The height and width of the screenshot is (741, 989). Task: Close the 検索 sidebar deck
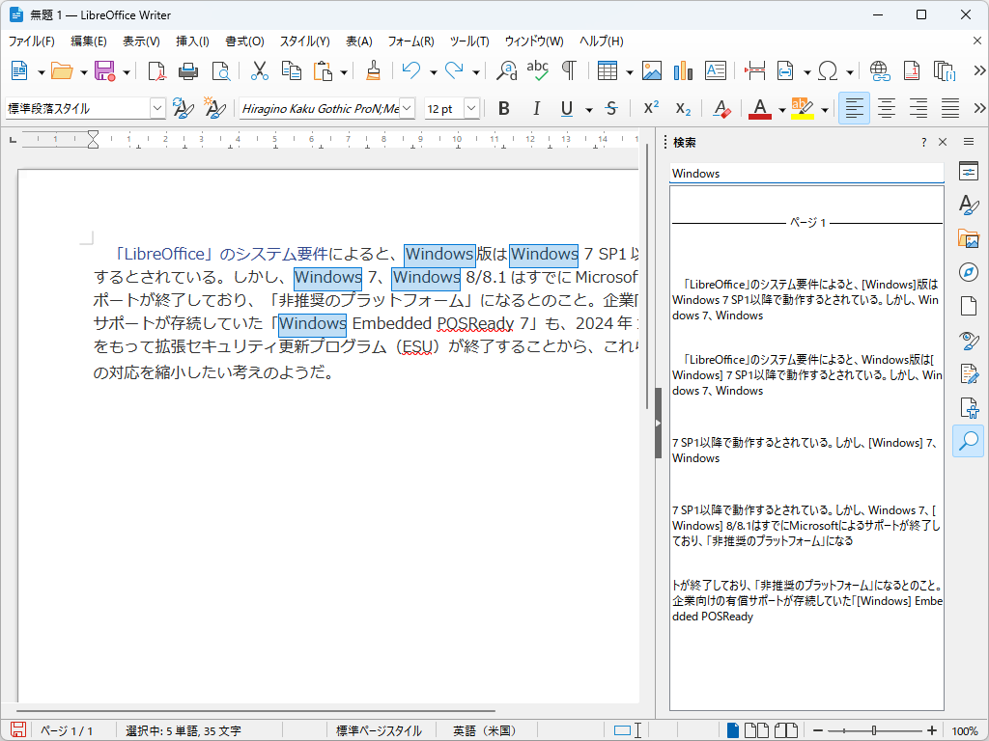coord(943,143)
